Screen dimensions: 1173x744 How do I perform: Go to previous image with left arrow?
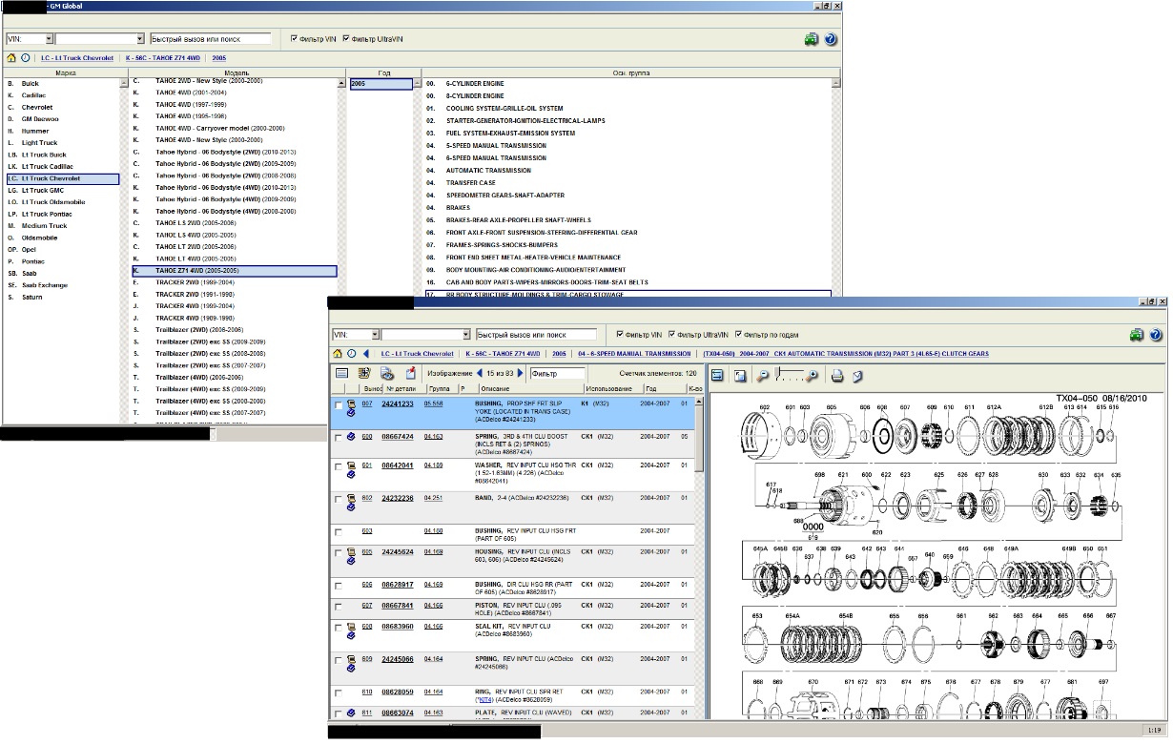[479, 374]
